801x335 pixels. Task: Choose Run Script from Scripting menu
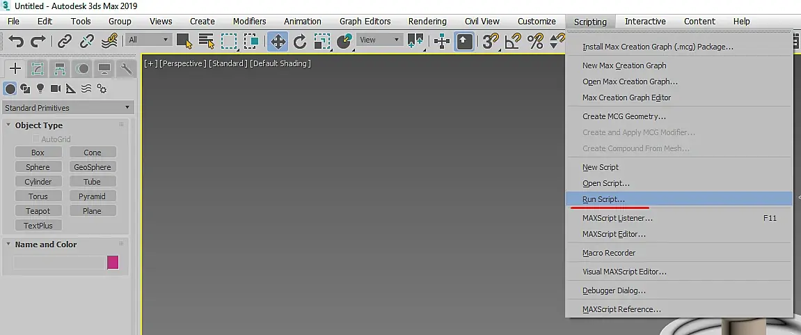tap(681, 199)
